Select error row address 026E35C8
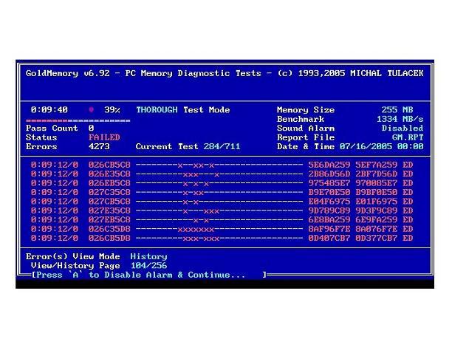452x339 pixels. [x=109, y=174]
